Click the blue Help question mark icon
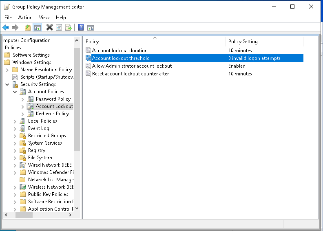 [81, 28]
